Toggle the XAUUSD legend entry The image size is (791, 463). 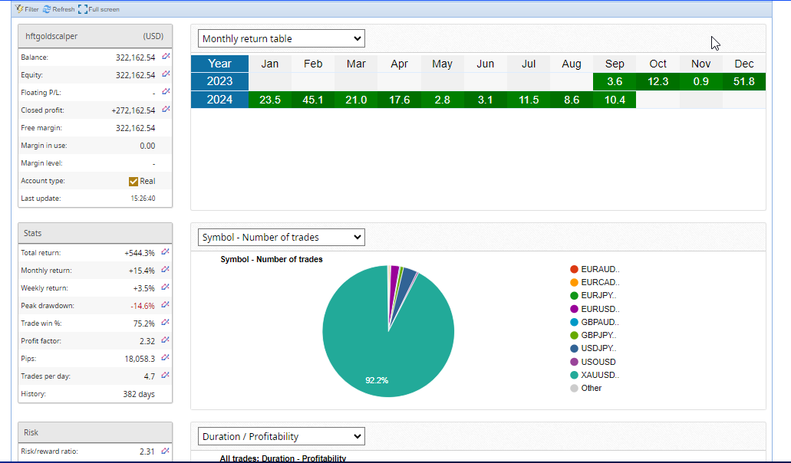pos(598,375)
